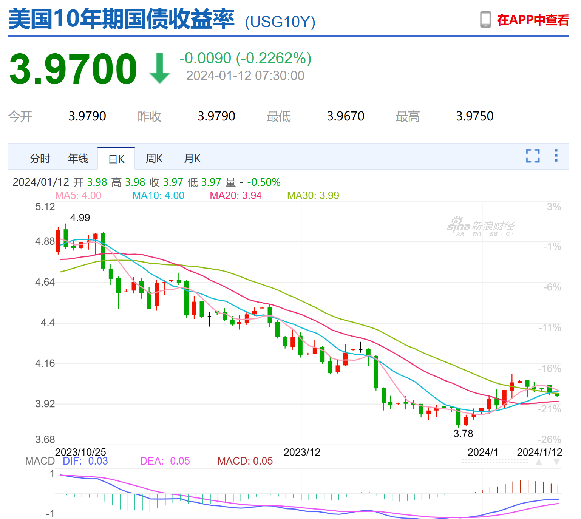Zoom in using the up triangle icon
Image resolution: width=581 pixels, height=519 pixels.
[539, 462]
